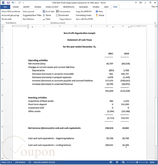Click Copy ExcelFSM FS
The width and height of the screenshot is (158, 165).
click(x=84, y=11)
